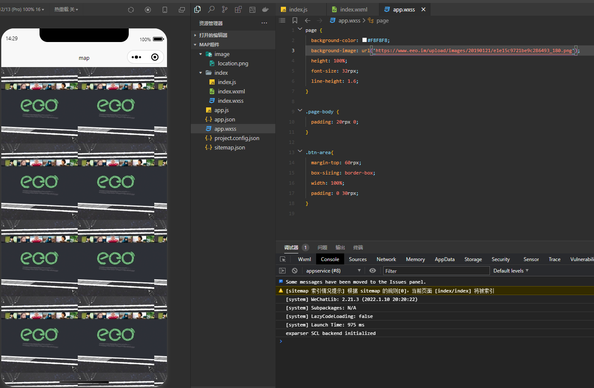
Task: Select the 调试器 panel tab
Action: [291, 247]
